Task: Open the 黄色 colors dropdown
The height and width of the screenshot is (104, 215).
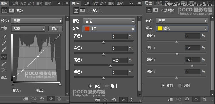Action: click(x=182, y=28)
